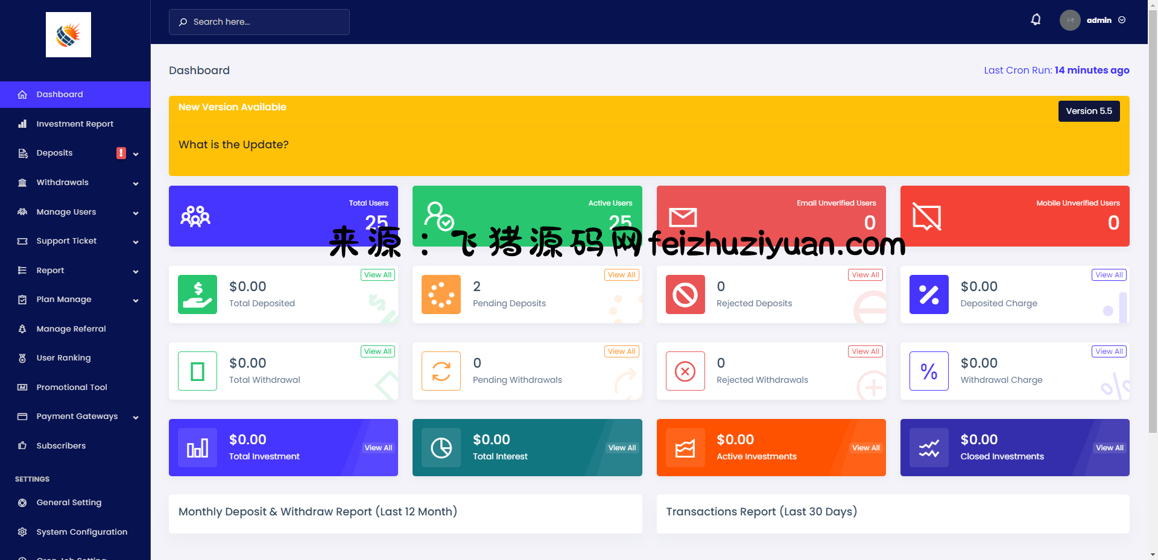Click the Closed Investments chart-line icon

tap(929, 448)
